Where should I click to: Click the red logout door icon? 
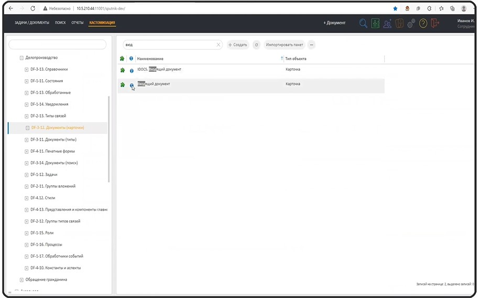[435, 23]
